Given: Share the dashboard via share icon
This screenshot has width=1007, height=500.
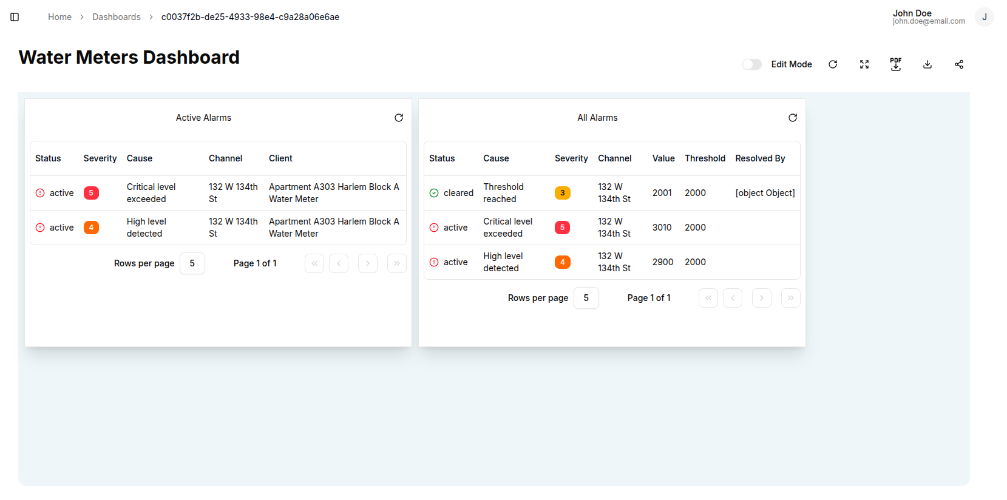Looking at the screenshot, I should 959,64.
